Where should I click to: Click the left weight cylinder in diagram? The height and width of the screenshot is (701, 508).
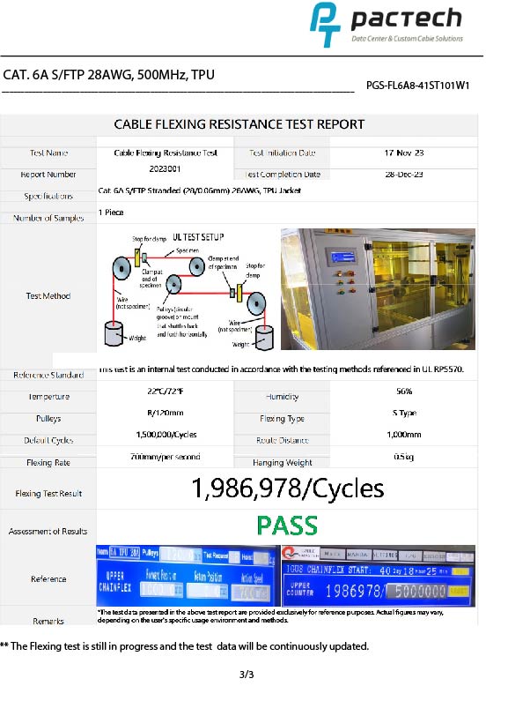click(x=114, y=333)
